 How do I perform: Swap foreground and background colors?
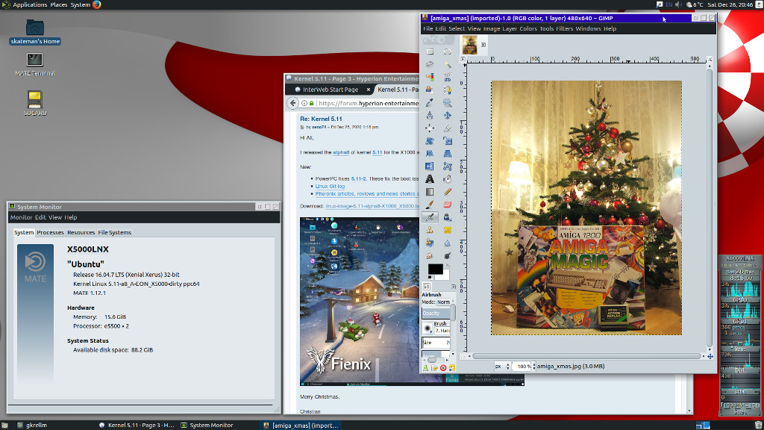pyautogui.click(x=448, y=267)
